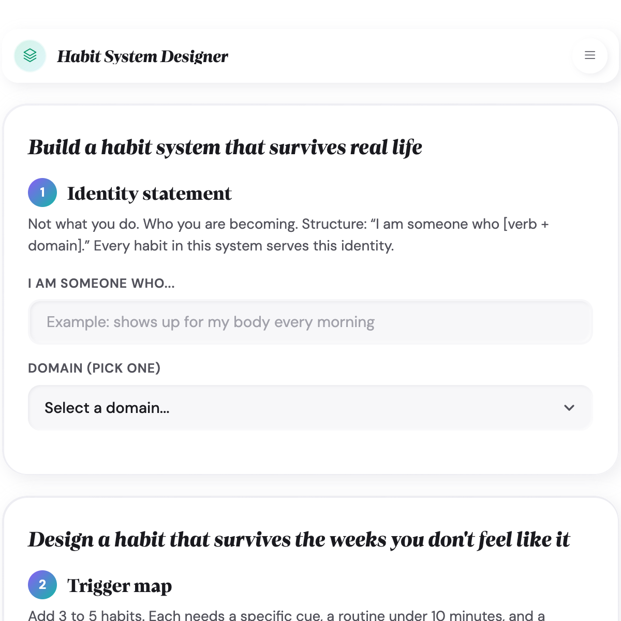
Task: Open the Select a domain dropdown
Action: point(310,408)
